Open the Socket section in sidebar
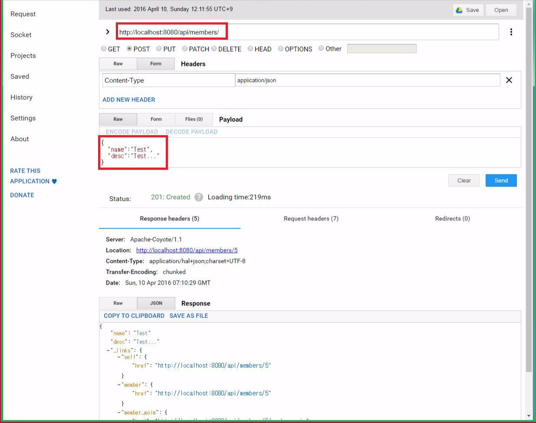 click(21, 35)
